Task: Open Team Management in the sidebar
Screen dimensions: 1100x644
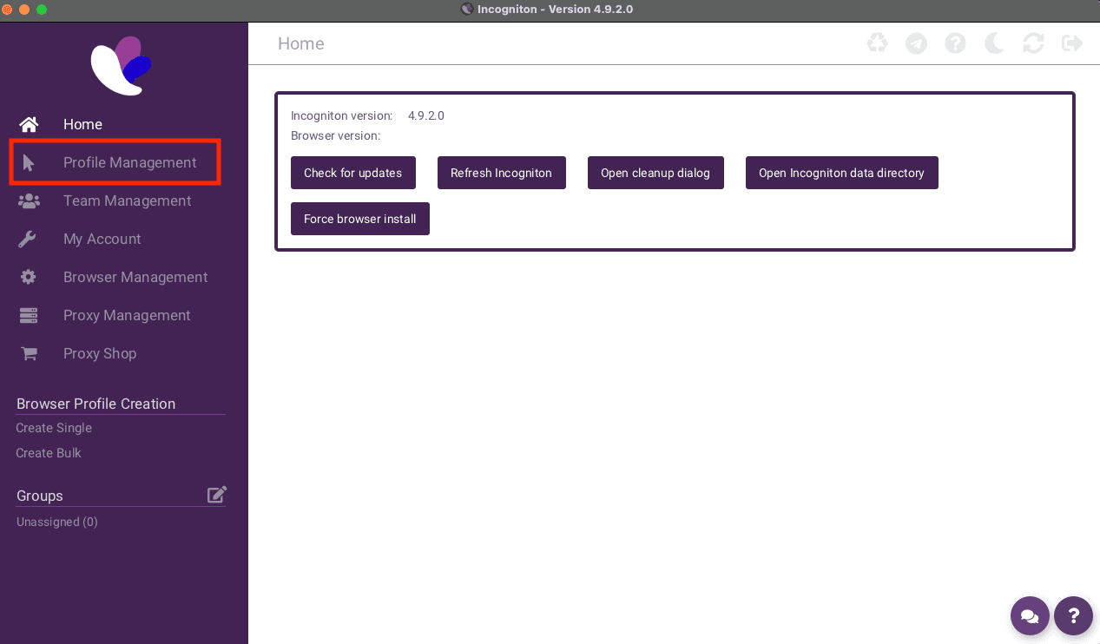Action: [127, 200]
